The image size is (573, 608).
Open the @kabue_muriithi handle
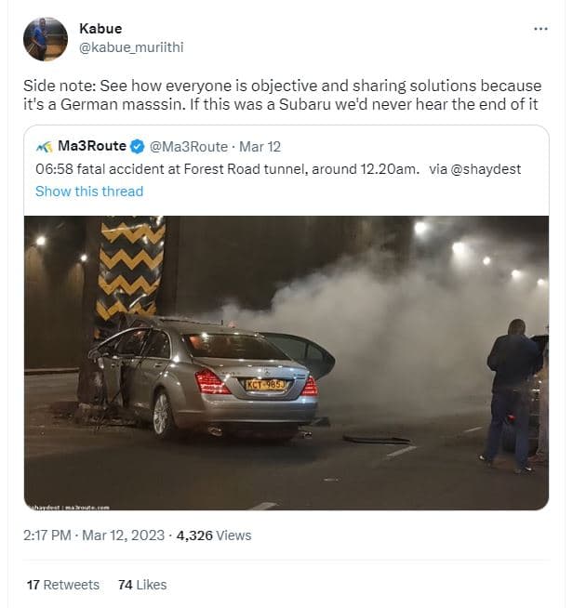tap(131, 47)
